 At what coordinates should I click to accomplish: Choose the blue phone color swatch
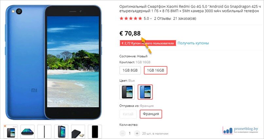click(145, 92)
